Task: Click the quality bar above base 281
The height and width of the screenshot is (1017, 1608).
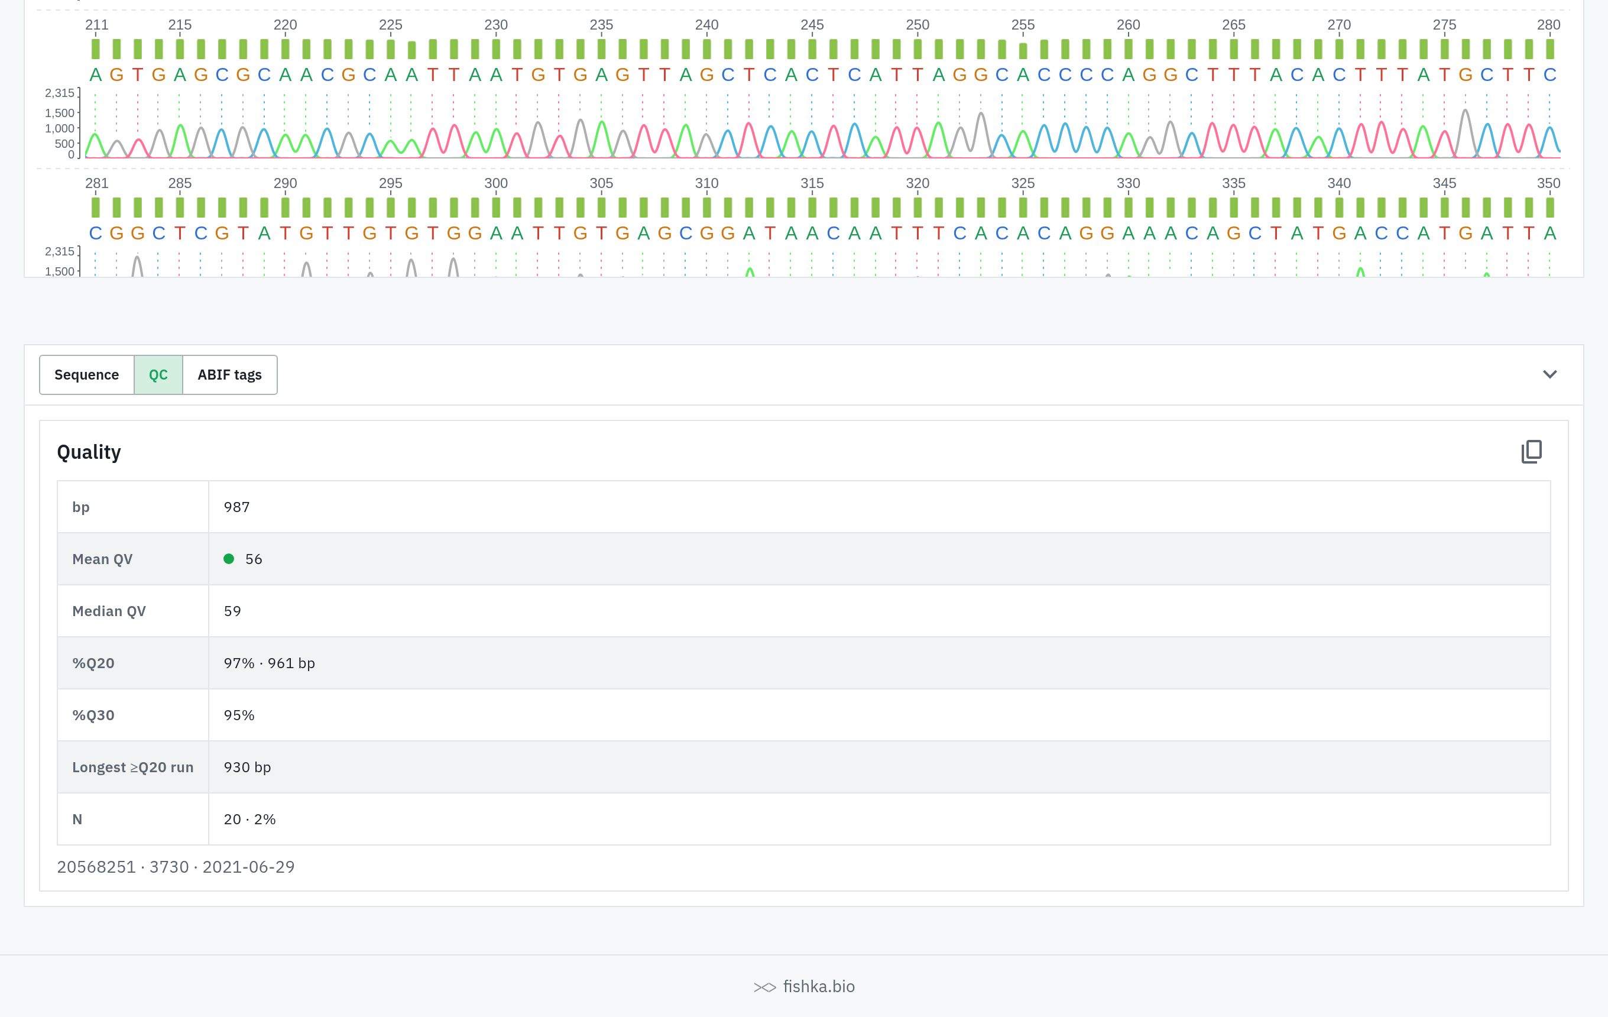Action: [x=96, y=208]
